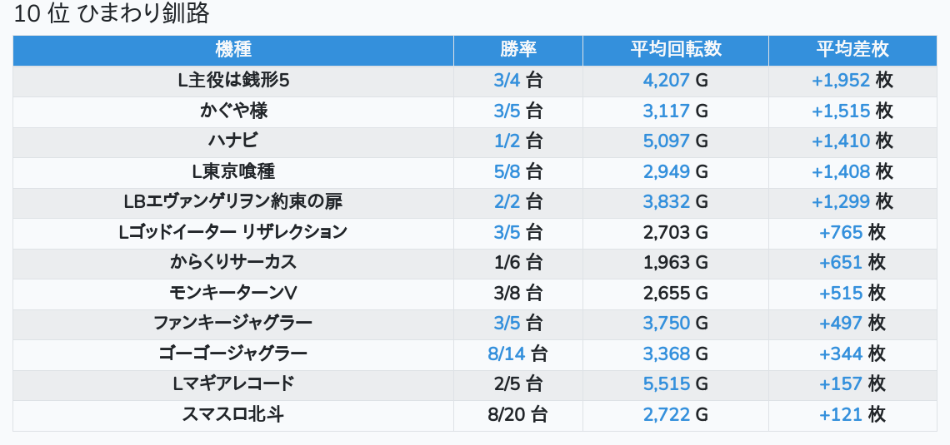Screen dimensions: 950x445
Task: Click Lゴッドイーター リザレクション name
Action: 233,232
